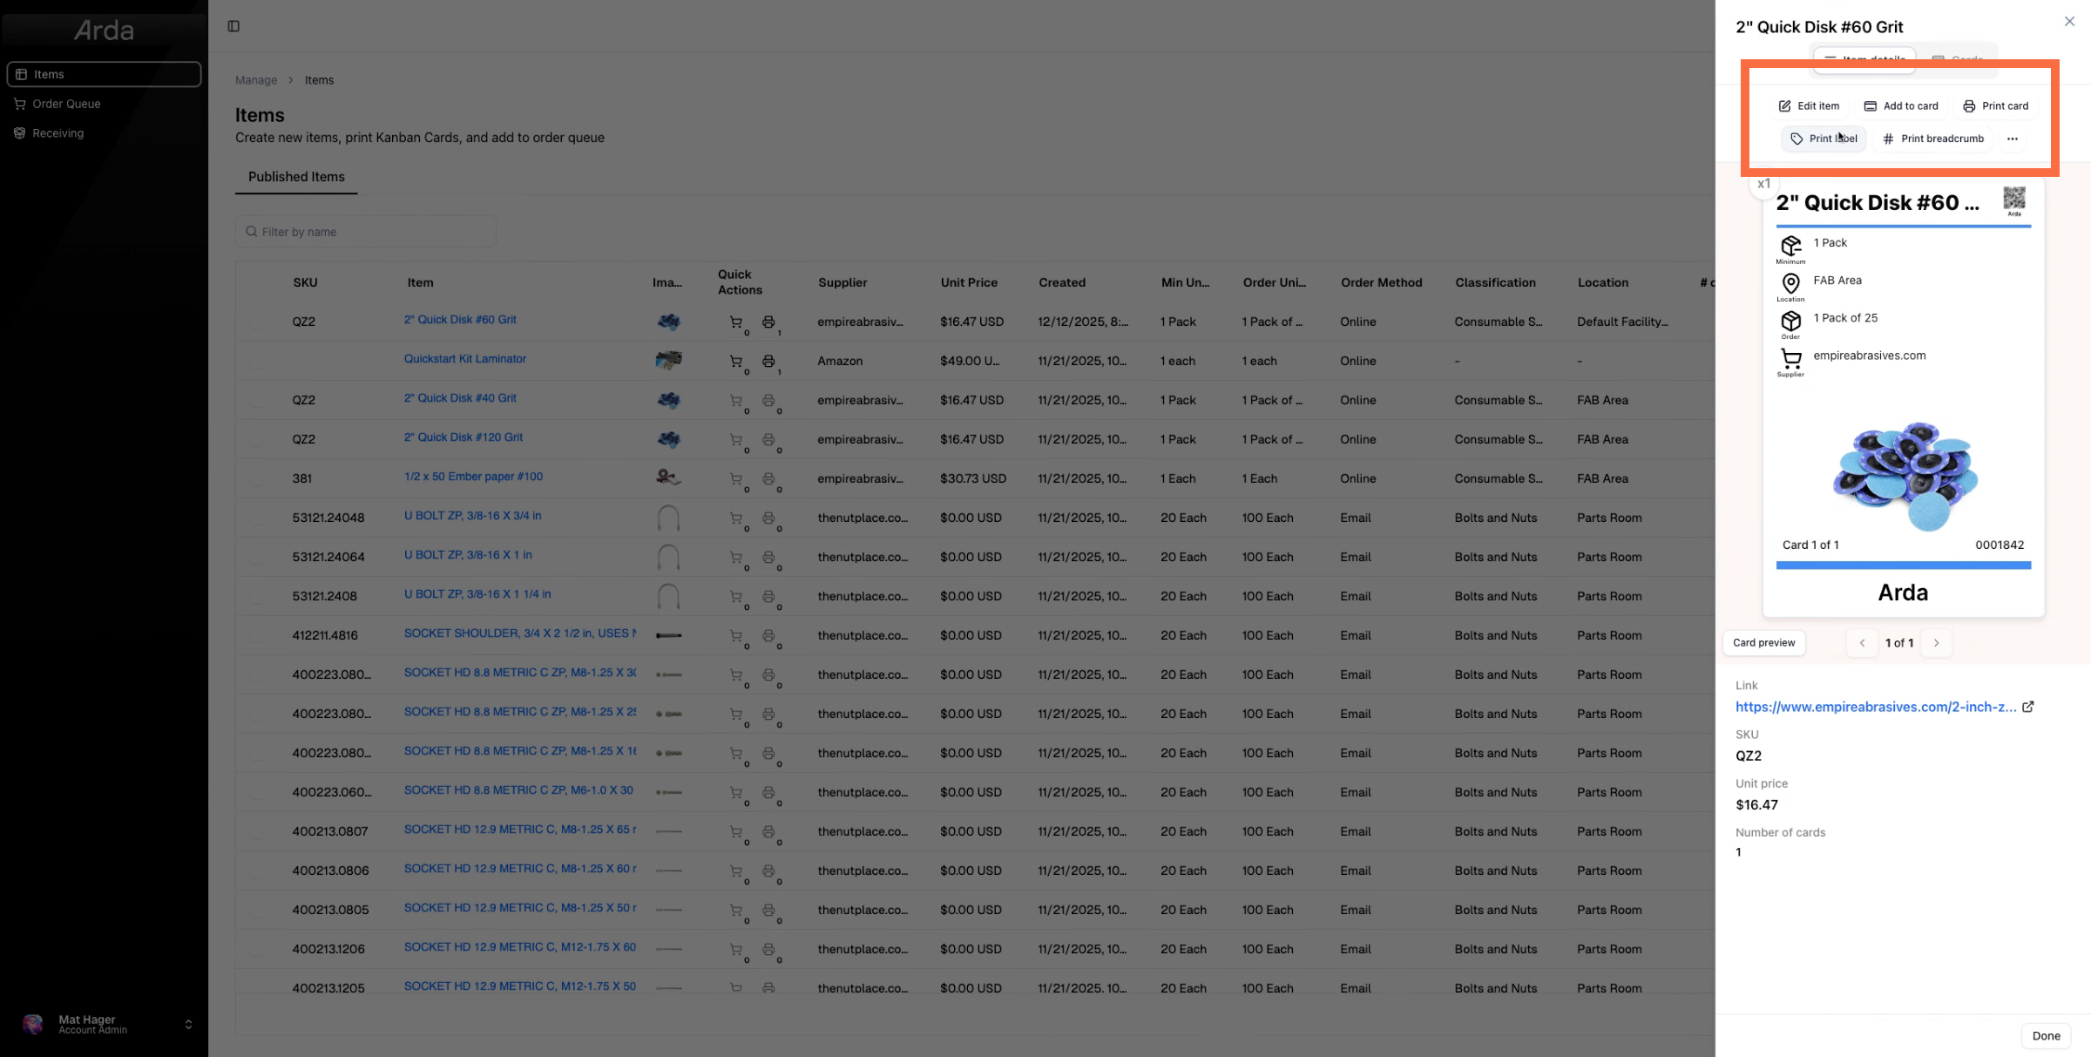Expand Mat Hager account menu chevron
The width and height of the screenshot is (2091, 1057).
pos(188,1024)
